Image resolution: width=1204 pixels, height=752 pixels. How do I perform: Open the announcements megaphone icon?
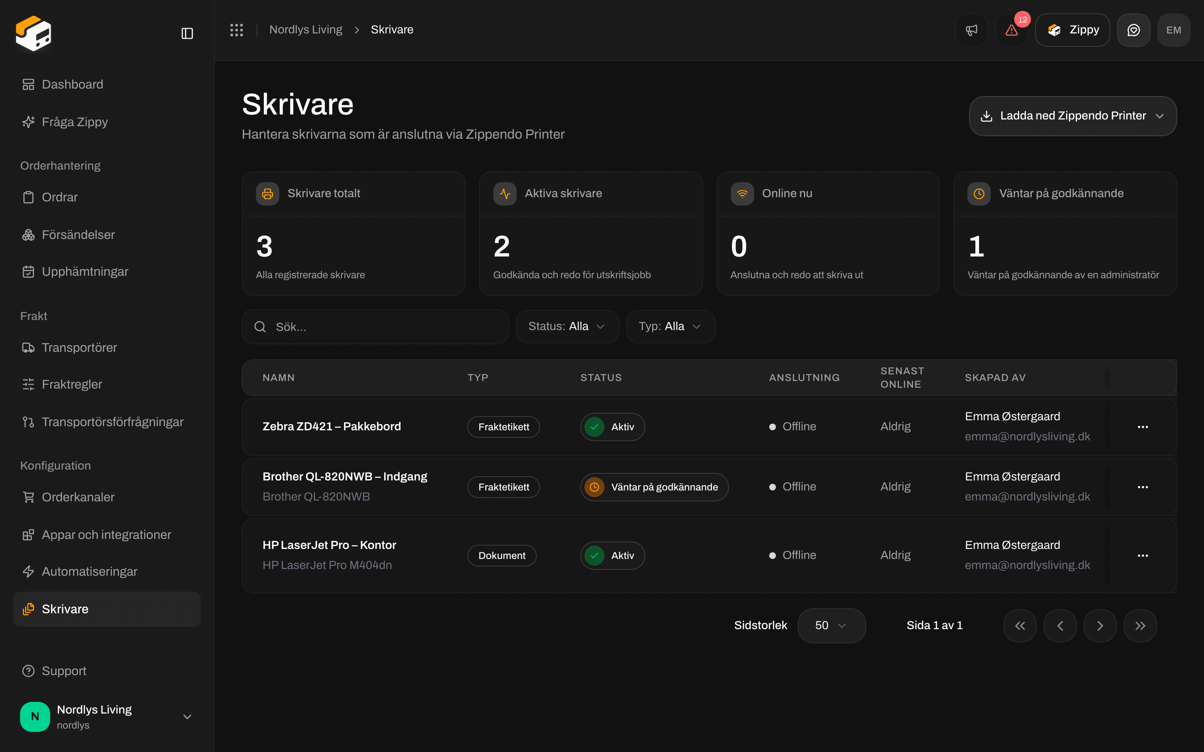pos(971,30)
